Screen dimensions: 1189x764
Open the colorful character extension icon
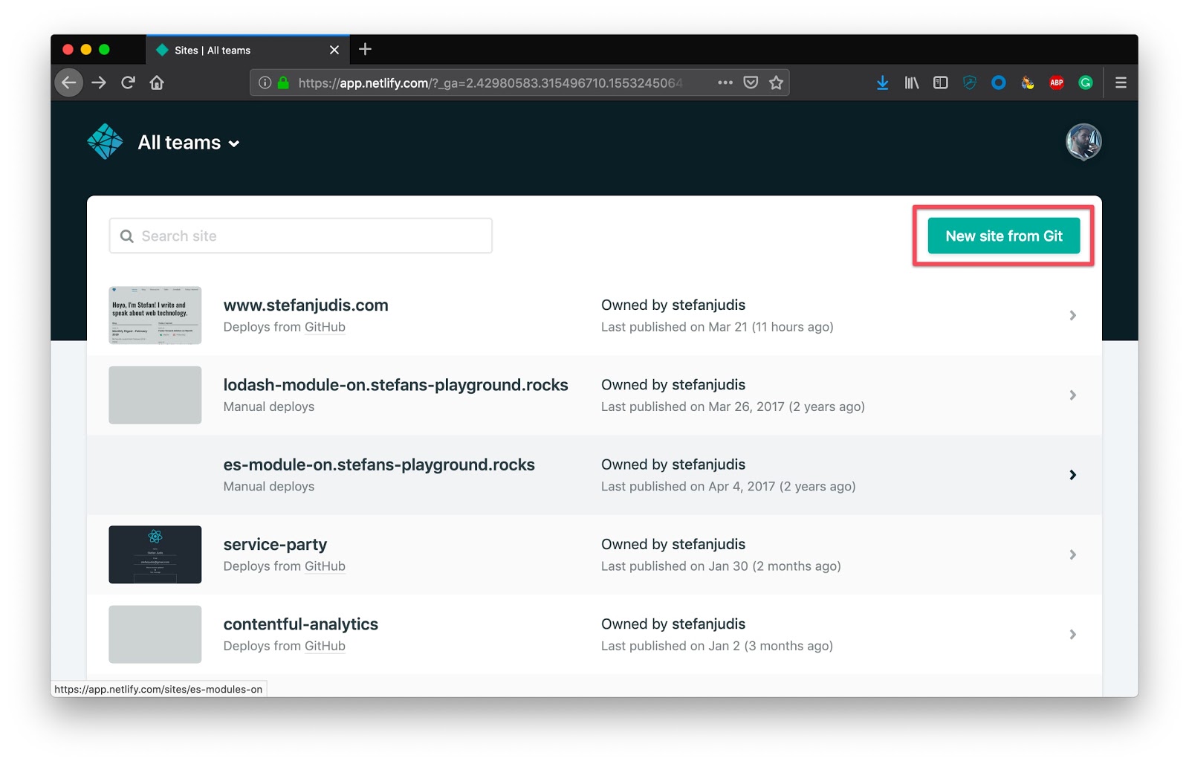coord(1028,82)
